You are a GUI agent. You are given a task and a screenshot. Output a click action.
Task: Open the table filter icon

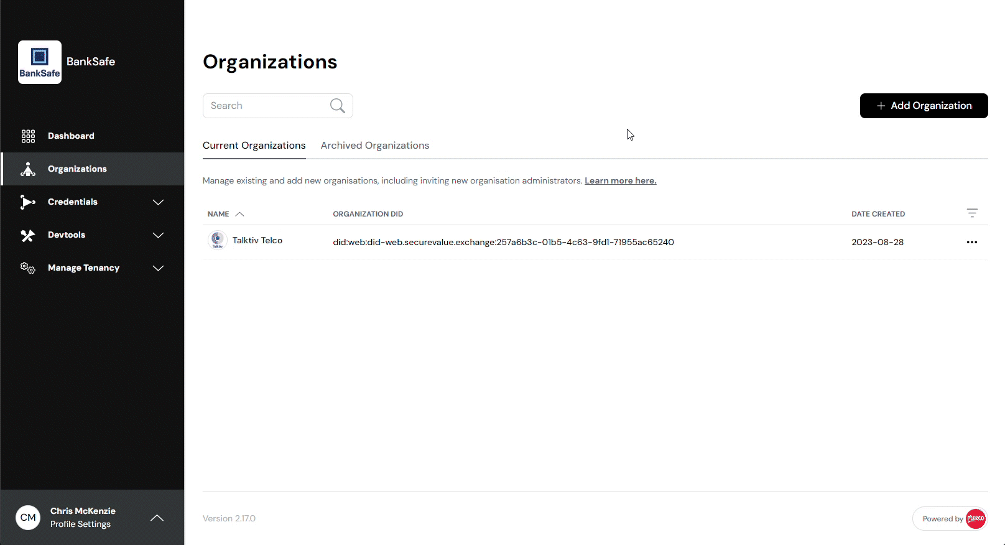972,213
